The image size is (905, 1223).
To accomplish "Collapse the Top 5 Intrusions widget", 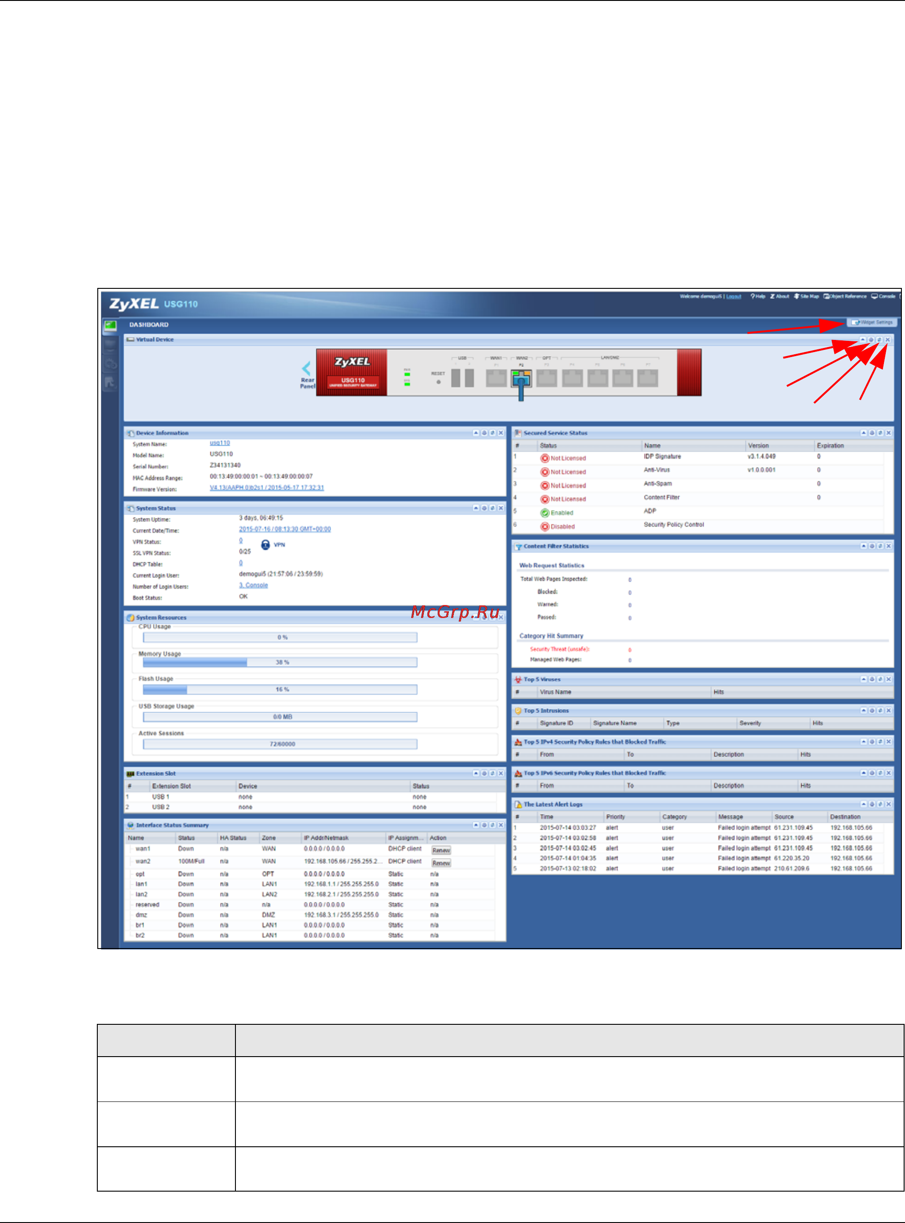I will click(x=863, y=710).
